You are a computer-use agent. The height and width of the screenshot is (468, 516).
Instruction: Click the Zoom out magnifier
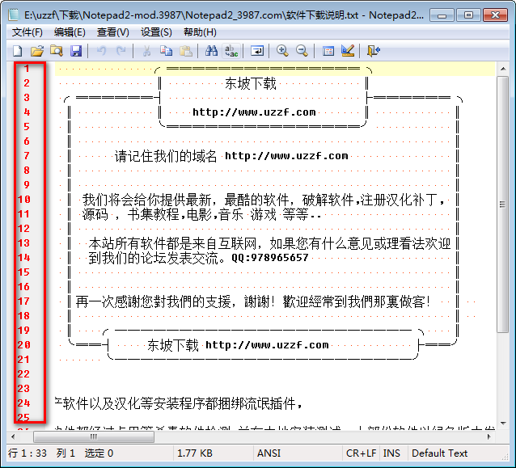pos(302,51)
